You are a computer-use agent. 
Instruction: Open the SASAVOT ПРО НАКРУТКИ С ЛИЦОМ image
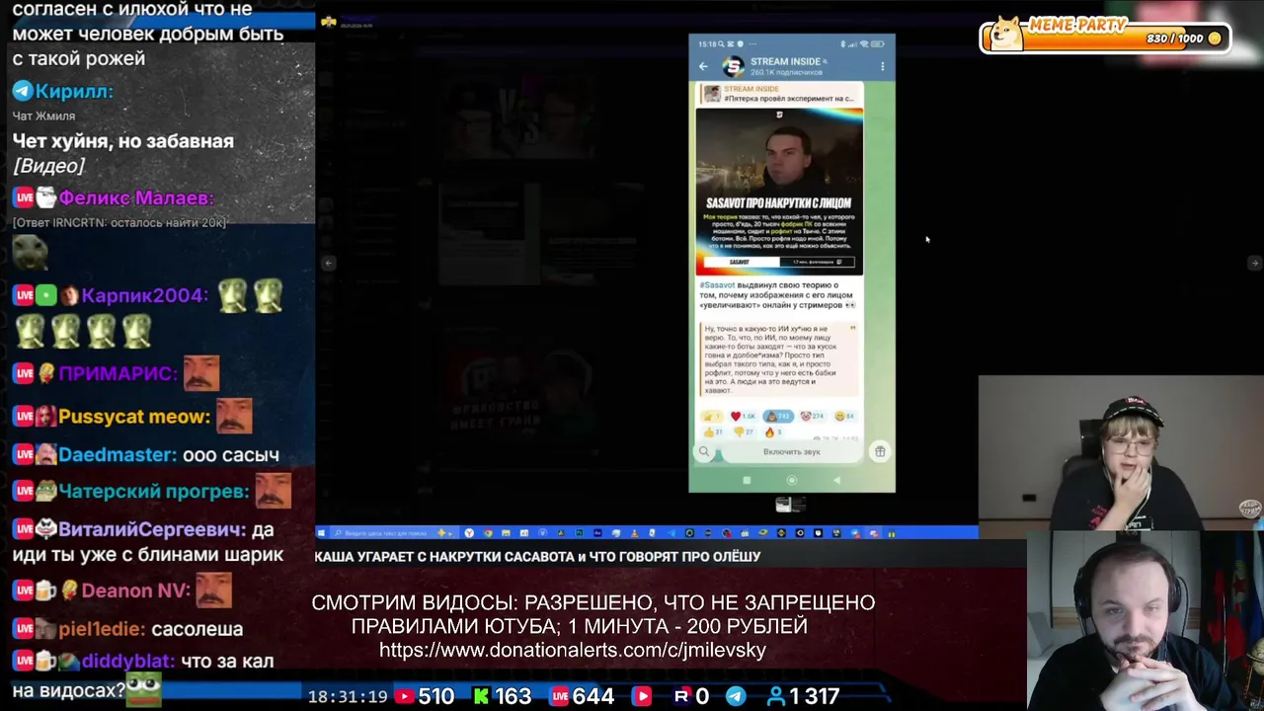779,192
